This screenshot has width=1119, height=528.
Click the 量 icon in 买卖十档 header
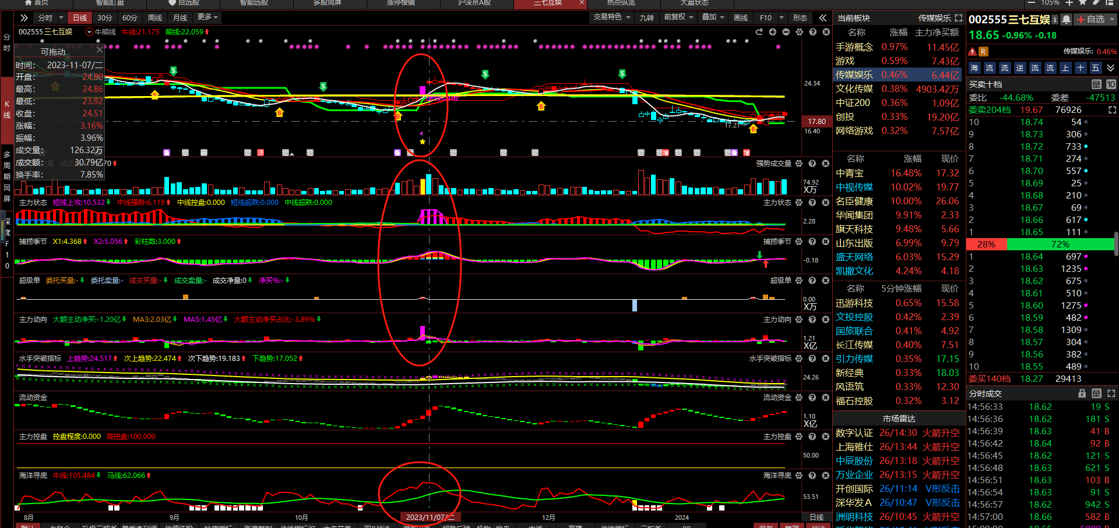tap(1096, 84)
